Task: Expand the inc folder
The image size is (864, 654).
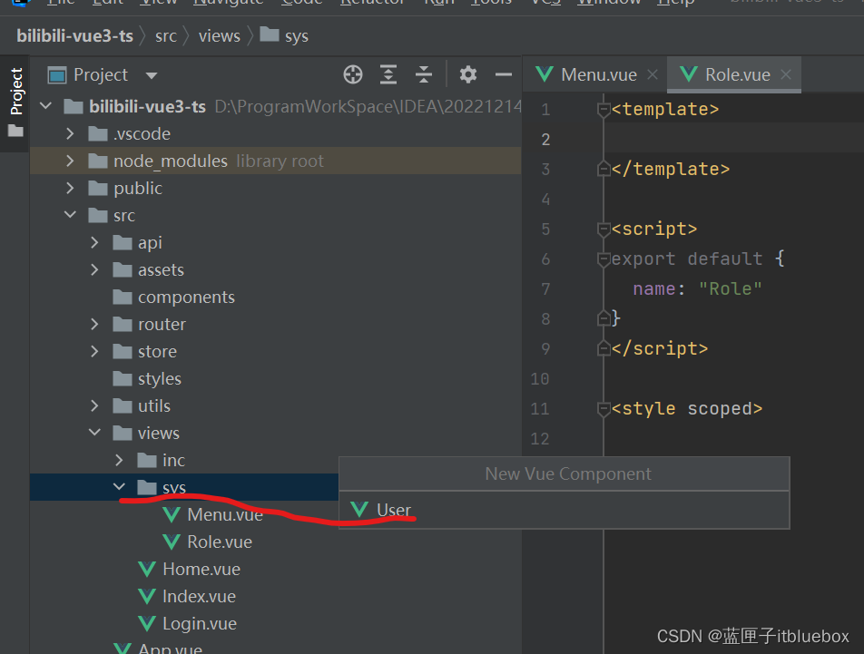Action: 119,460
